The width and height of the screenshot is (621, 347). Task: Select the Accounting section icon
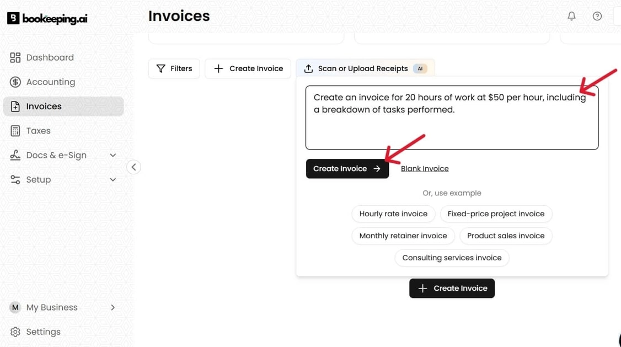tap(15, 82)
